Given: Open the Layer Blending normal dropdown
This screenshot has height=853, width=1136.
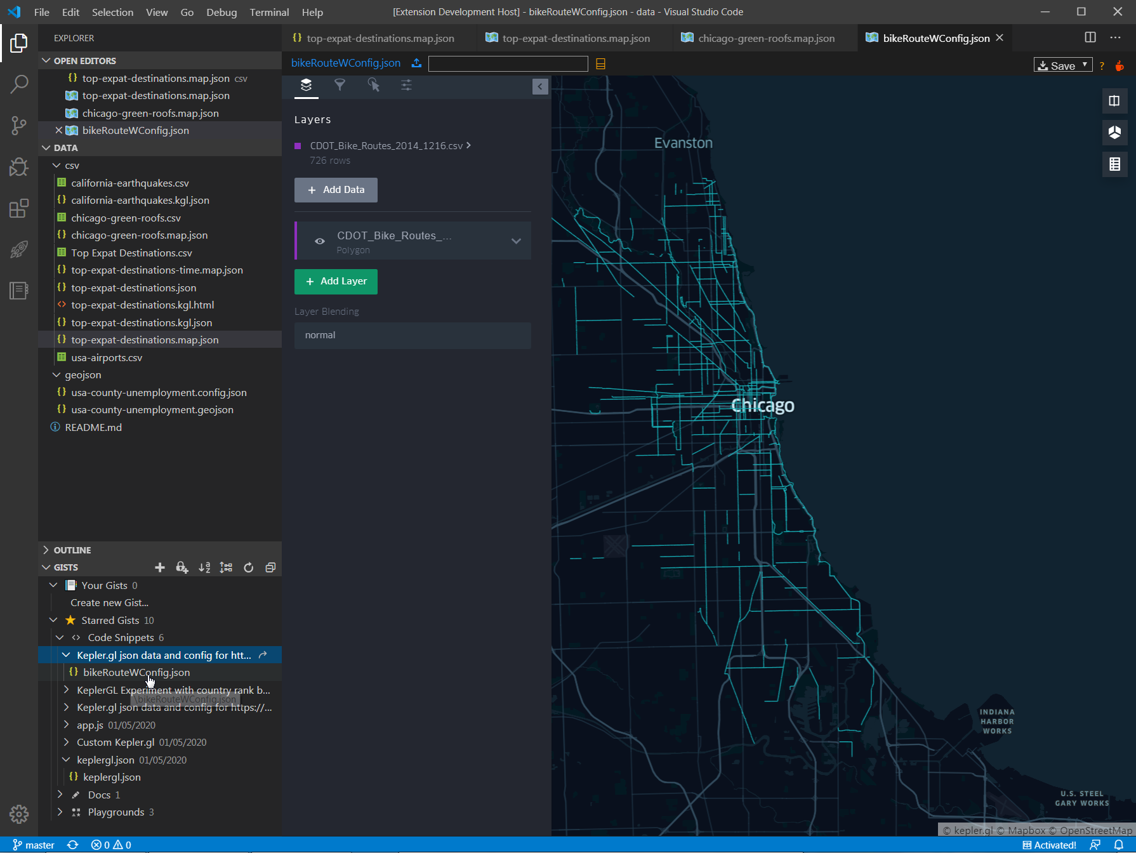Looking at the screenshot, I should coord(413,335).
